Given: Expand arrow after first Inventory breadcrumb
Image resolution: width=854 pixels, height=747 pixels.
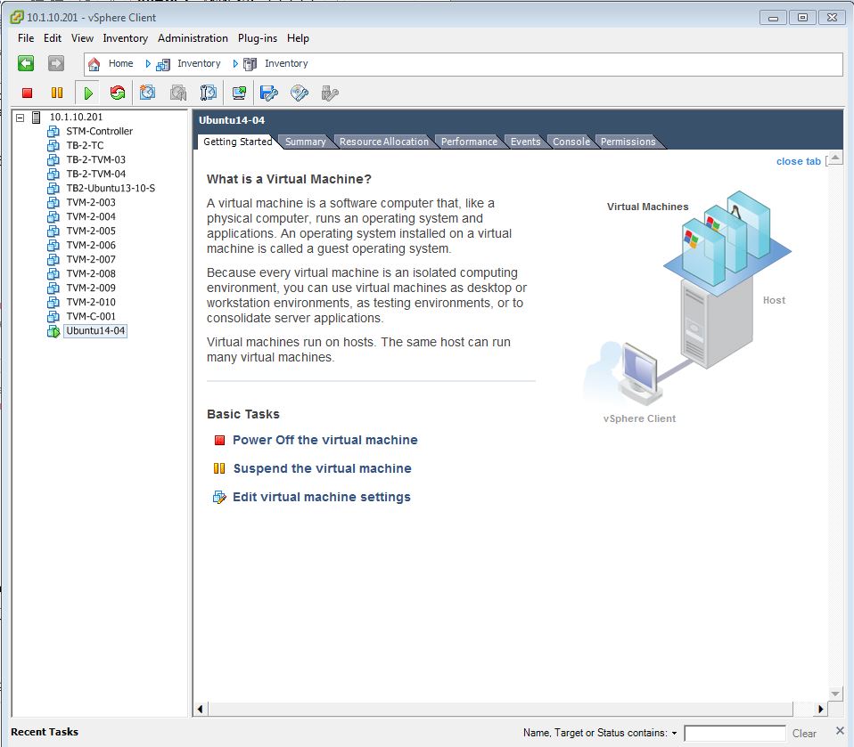Looking at the screenshot, I should click(235, 63).
